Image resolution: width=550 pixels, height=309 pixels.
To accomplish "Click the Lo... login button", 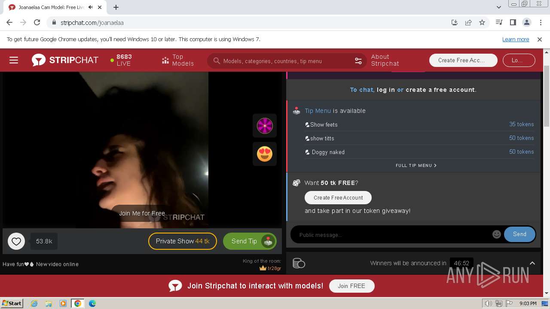I will point(519,60).
